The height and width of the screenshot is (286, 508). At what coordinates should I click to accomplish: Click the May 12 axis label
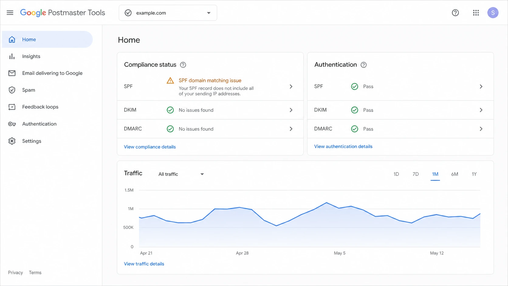tap(437, 253)
